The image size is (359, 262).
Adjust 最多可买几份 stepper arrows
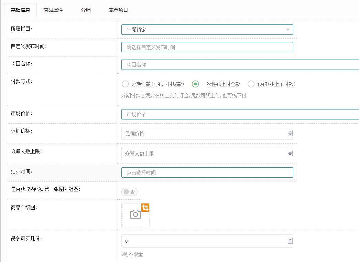pos(290,241)
